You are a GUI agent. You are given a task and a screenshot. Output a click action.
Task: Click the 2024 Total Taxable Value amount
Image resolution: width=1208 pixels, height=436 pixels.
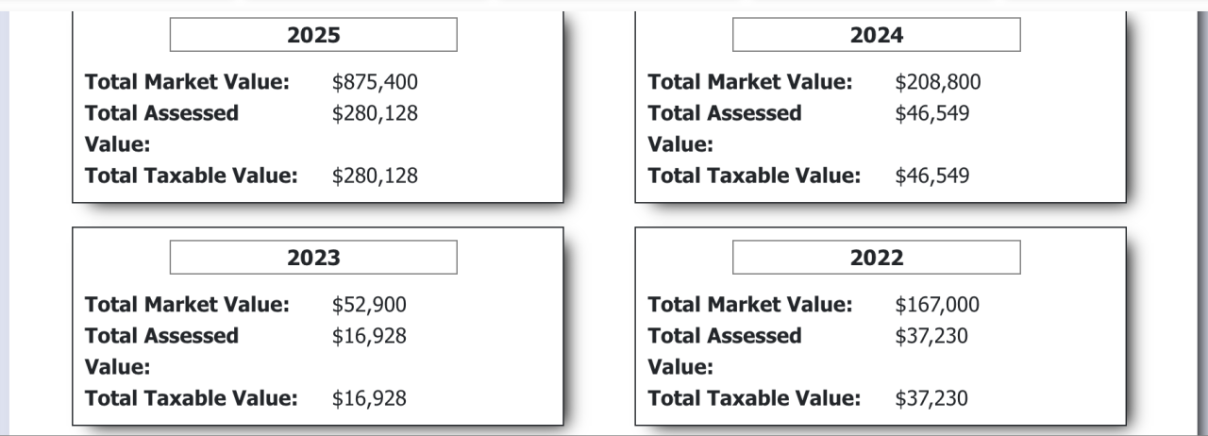coord(931,176)
